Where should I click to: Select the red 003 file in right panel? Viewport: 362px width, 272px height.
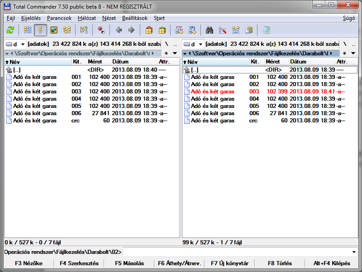(x=270, y=92)
